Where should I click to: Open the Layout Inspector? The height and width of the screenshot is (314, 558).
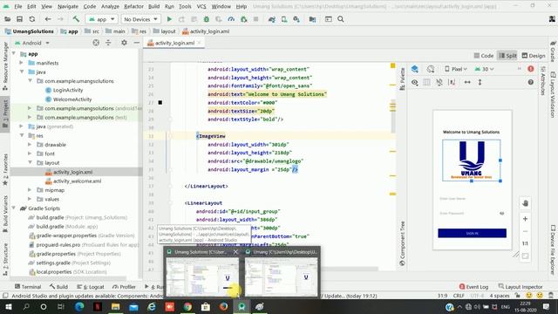(x=521, y=287)
